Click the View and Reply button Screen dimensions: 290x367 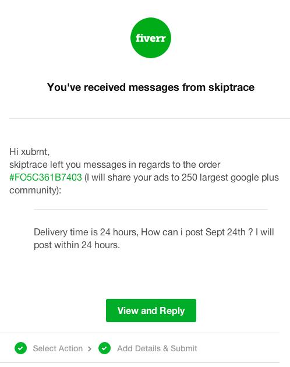point(151,310)
